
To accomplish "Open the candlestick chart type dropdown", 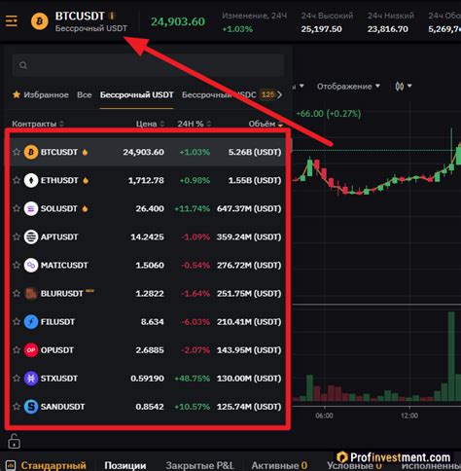I will pyautogui.click(x=403, y=87).
